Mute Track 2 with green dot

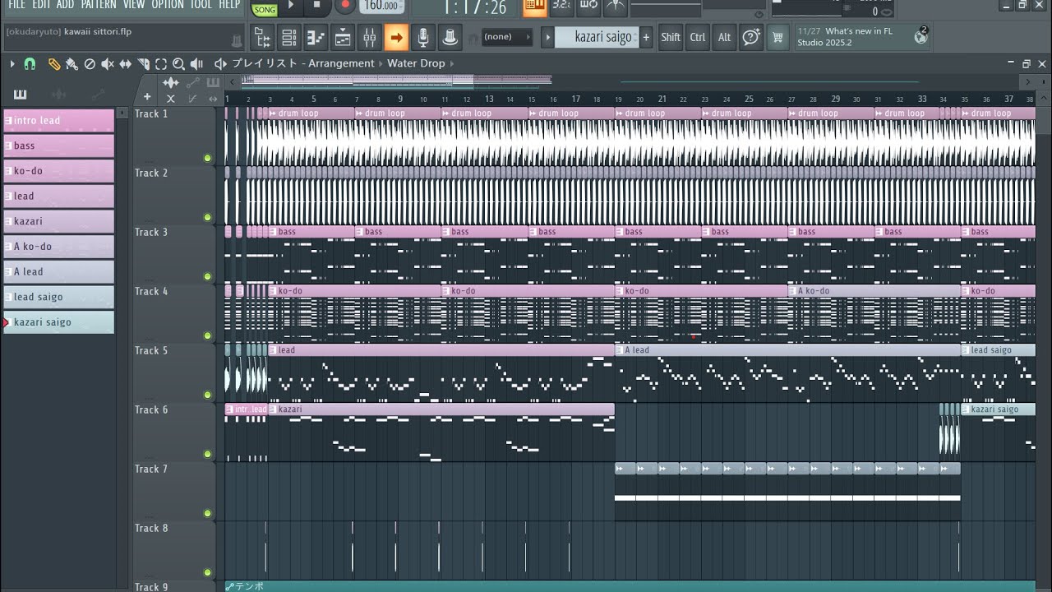tap(207, 217)
